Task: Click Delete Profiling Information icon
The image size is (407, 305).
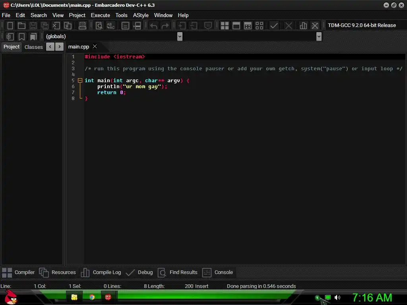Action: [315, 25]
